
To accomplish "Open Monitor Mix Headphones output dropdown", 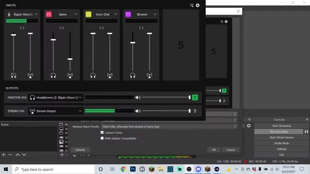I will point(56,98).
